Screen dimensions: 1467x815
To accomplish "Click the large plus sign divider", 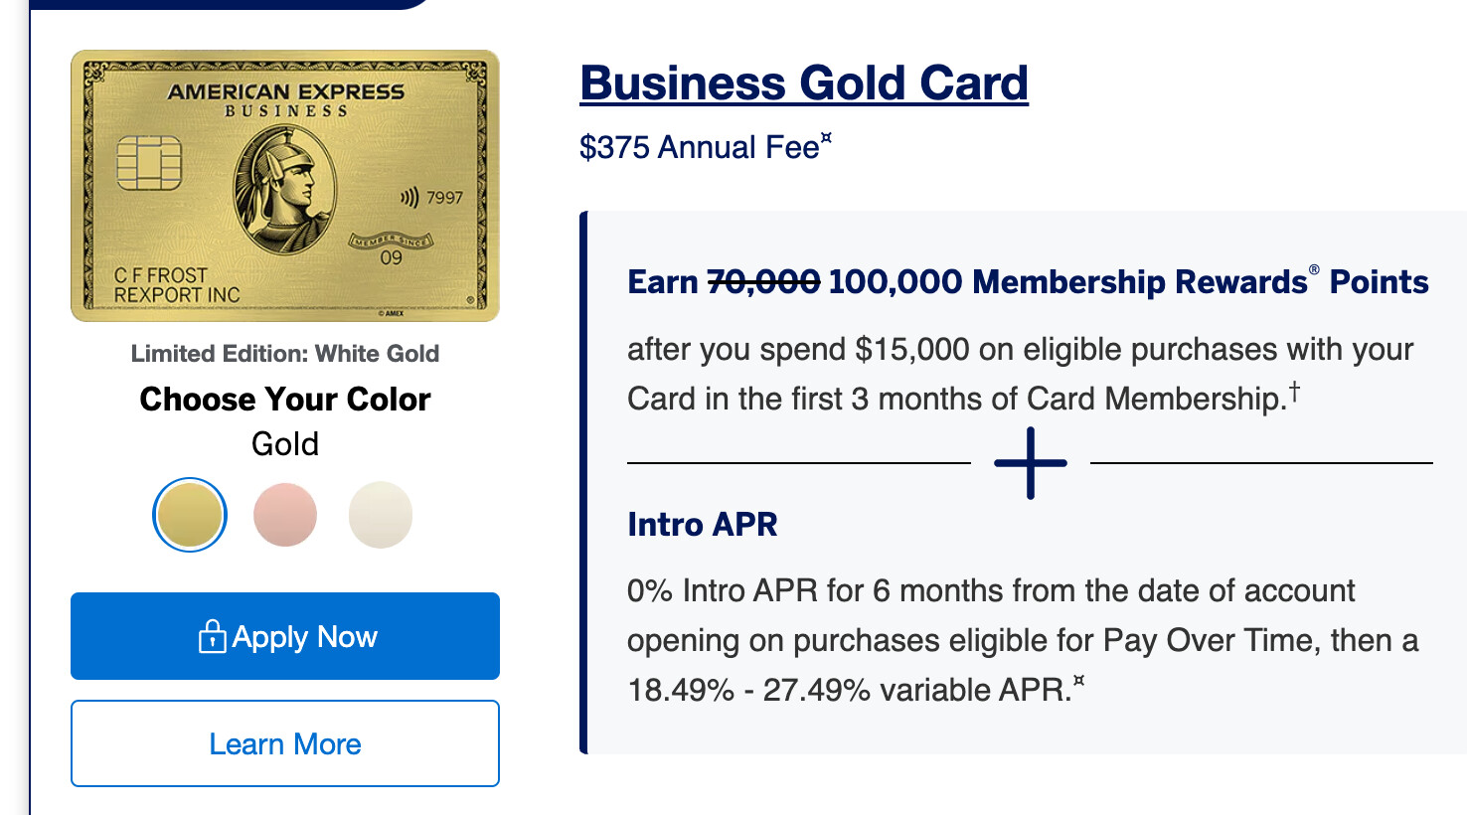I will click(x=1031, y=463).
